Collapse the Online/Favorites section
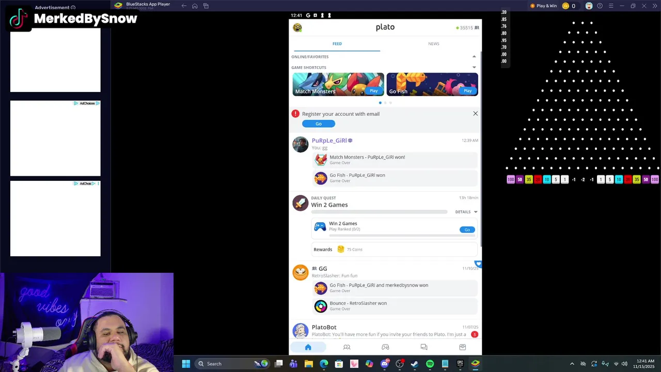 pyautogui.click(x=474, y=56)
